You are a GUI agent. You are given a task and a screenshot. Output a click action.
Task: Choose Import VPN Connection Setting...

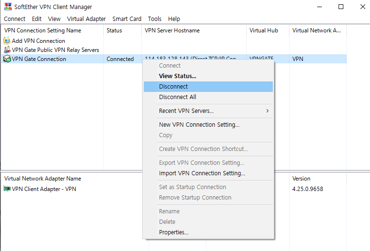click(x=208, y=173)
